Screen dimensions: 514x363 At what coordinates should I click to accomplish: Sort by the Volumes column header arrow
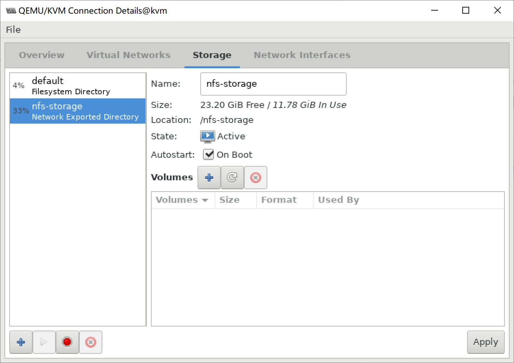tap(205, 200)
